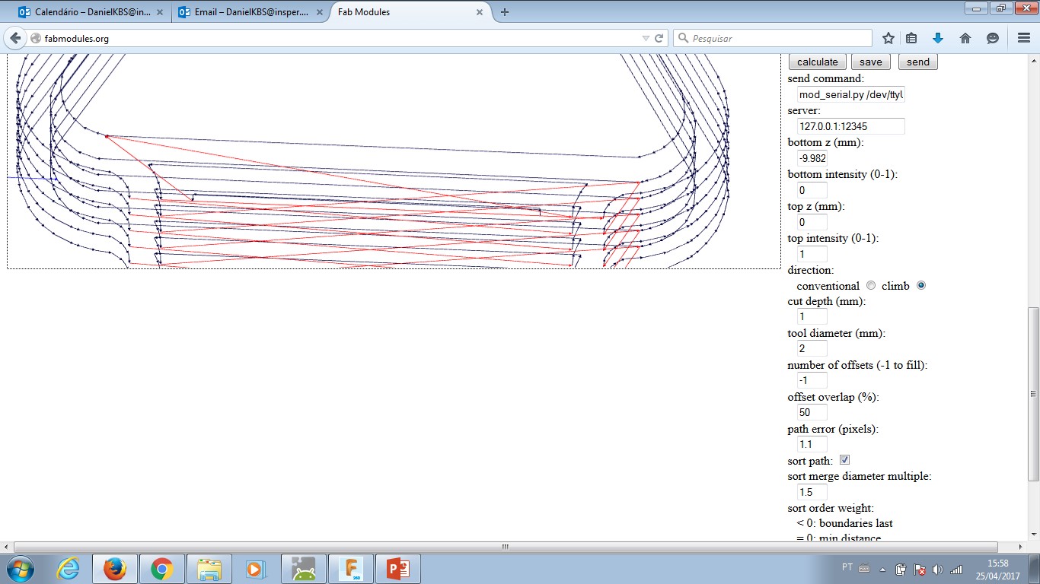Image resolution: width=1040 pixels, height=584 pixels.
Task: Close the Calendário tab
Action: click(x=160, y=12)
